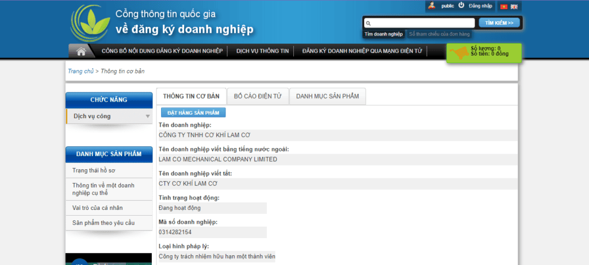Click the power icon beside Đăng nhập
The width and height of the screenshot is (589, 265).
tap(461, 5)
